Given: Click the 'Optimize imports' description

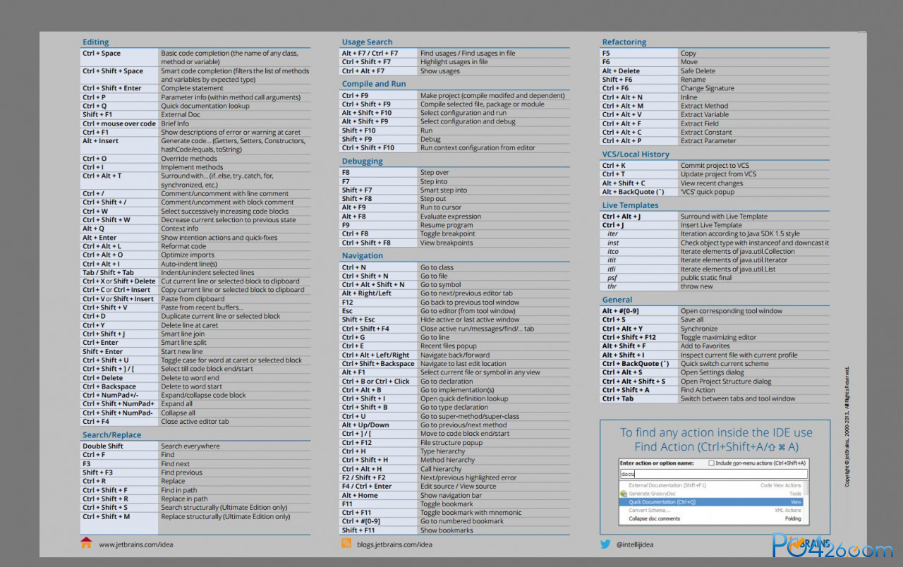Looking at the screenshot, I should click(187, 255).
